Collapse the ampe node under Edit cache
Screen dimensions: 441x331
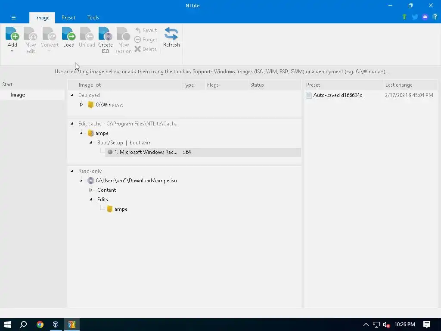coord(81,133)
